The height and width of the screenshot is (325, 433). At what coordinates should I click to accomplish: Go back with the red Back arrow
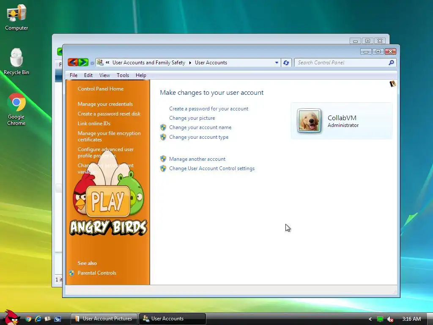(x=73, y=62)
